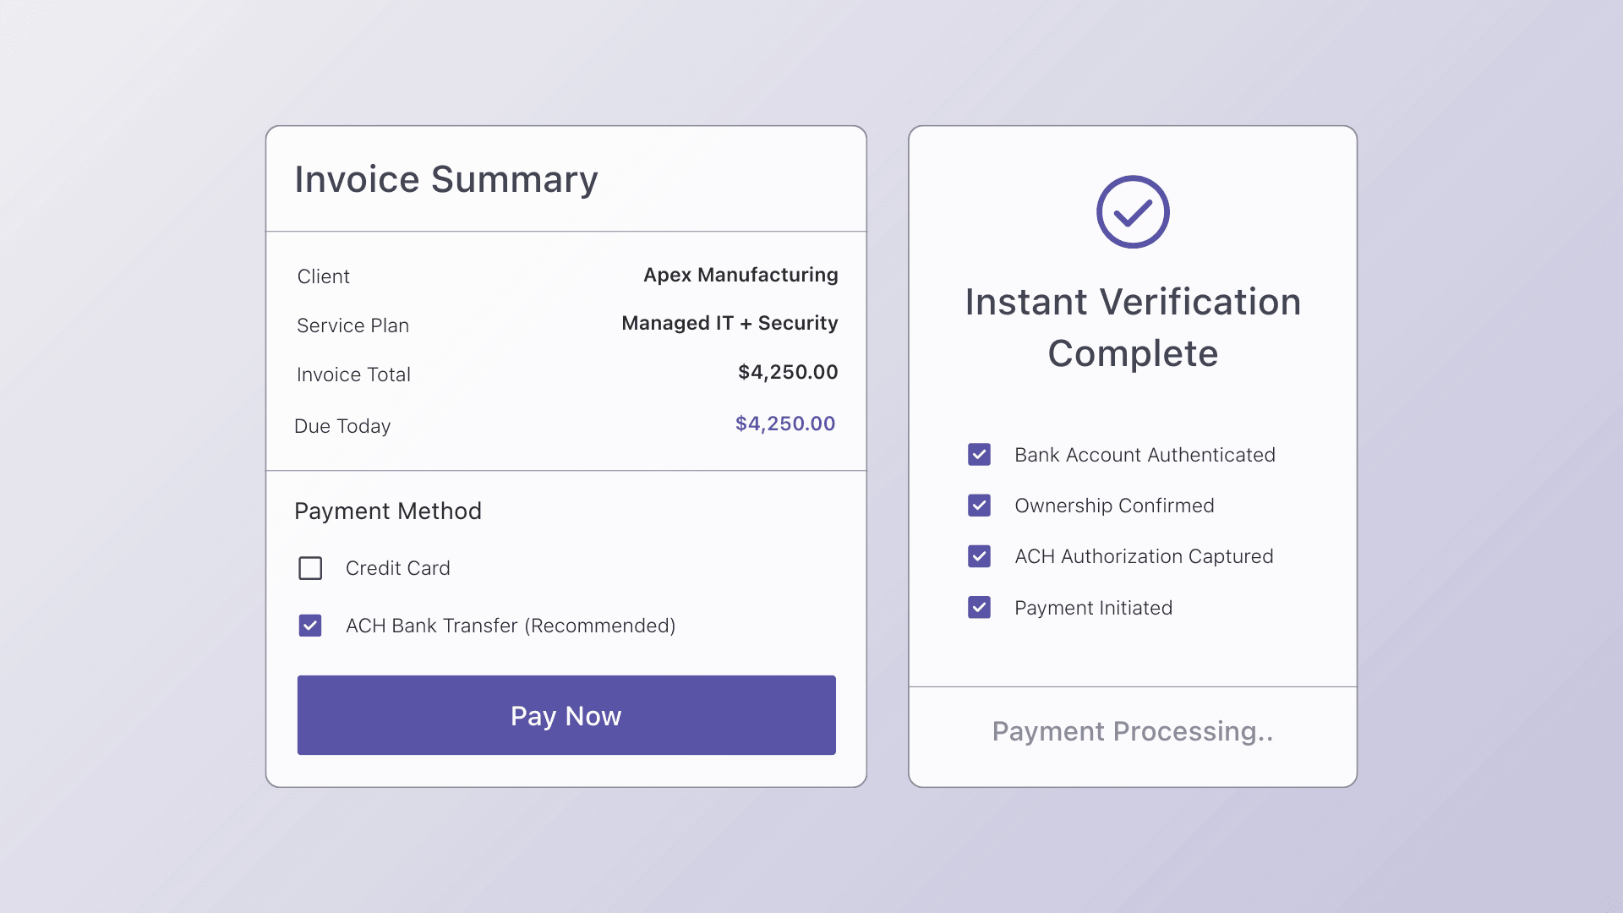Screen dimensions: 1623x913
Task: Click the Instant Verification Complete title
Action: pyautogui.click(x=1132, y=327)
